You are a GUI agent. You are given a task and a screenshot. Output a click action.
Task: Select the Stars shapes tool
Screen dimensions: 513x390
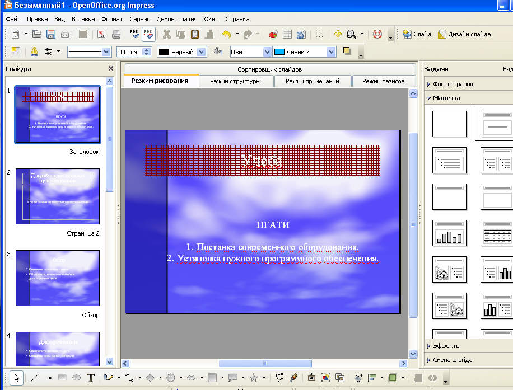pyautogui.click(x=254, y=378)
